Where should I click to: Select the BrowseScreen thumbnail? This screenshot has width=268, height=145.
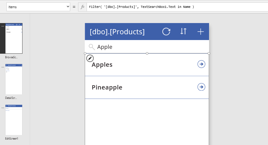coord(14,39)
